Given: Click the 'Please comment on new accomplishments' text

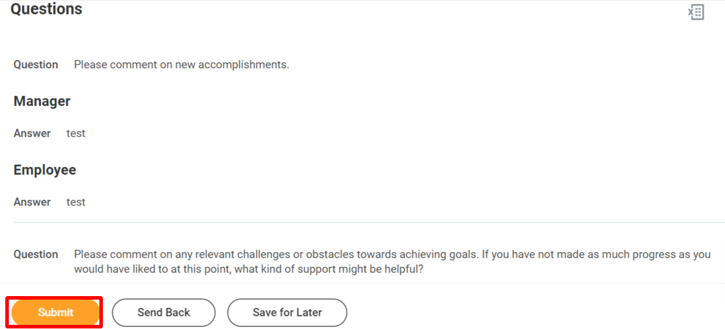Looking at the screenshot, I should (x=181, y=65).
